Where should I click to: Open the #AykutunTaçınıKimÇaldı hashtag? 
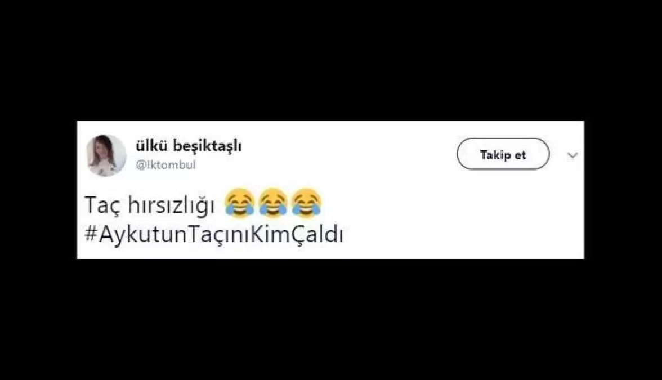coord(214,235)
